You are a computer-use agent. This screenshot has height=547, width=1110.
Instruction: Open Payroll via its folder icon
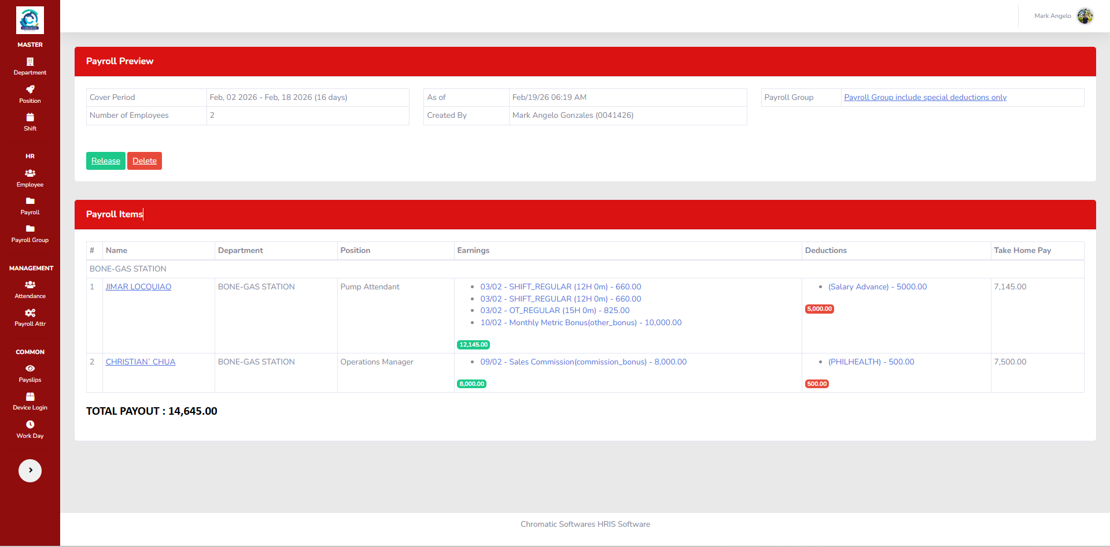(30, 201)
